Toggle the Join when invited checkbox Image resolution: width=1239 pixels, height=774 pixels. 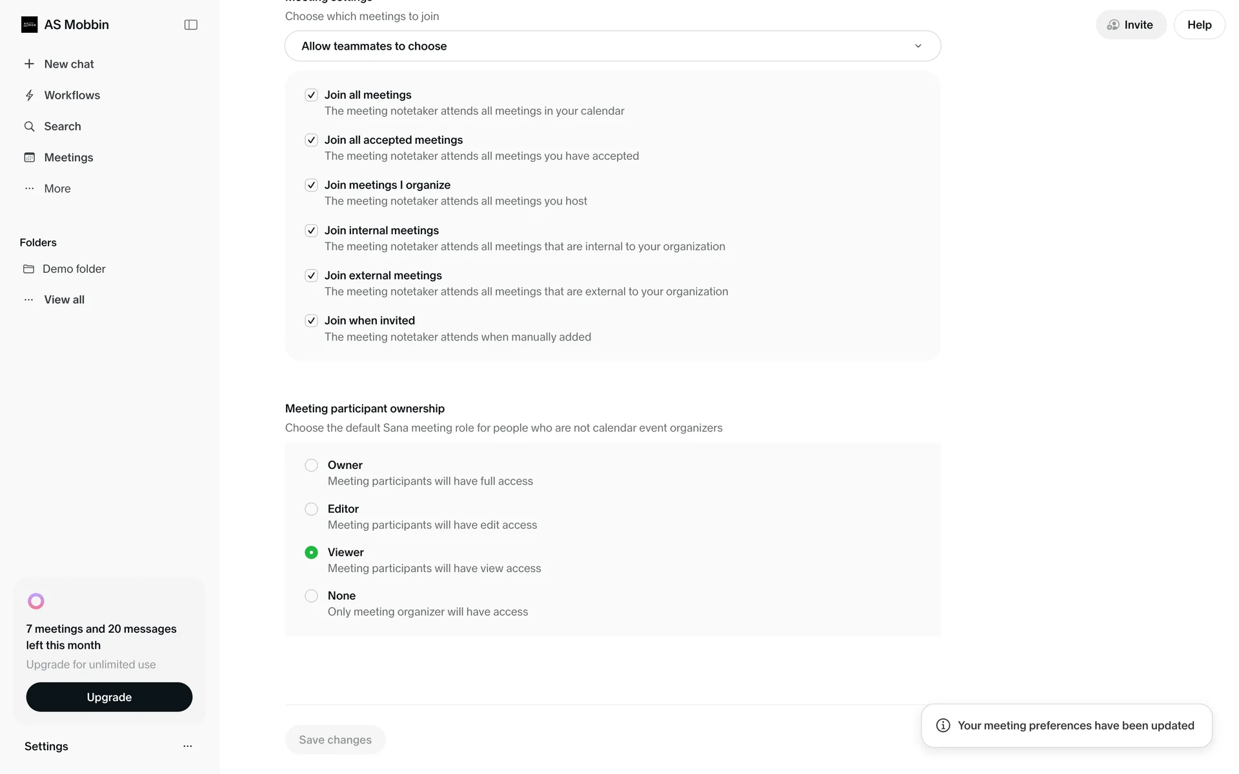[x=311, y=321]
